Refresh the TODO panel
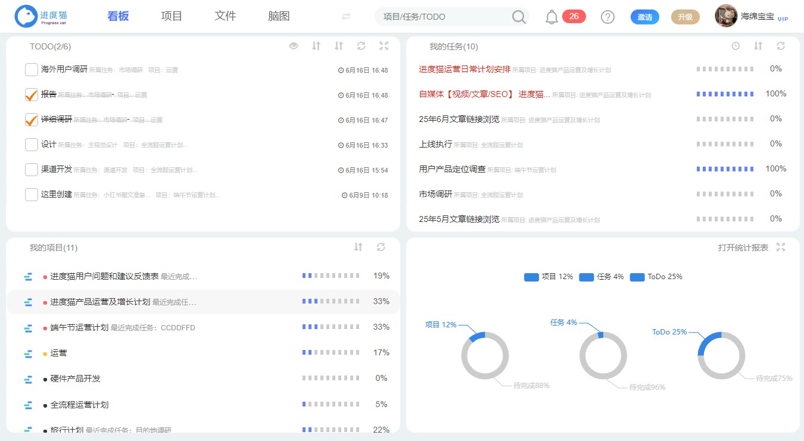This screenshot has width=804, height=441. (361, 46)
